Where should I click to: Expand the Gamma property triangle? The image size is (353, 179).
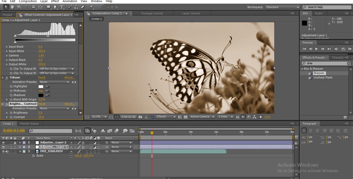6,56
